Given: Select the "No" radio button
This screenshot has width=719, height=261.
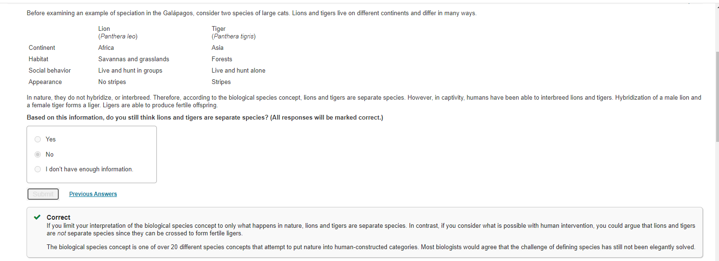Looking at the screenshot, I should point(38,154).
